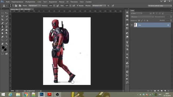Viewport: 173px width, 97px height.
Task: Select the Type tool
Action: [x=6, y=37]
